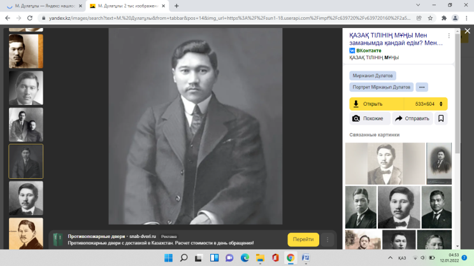Select the close-up face thumbnail in the strip
474x266 pixels.
26,88
